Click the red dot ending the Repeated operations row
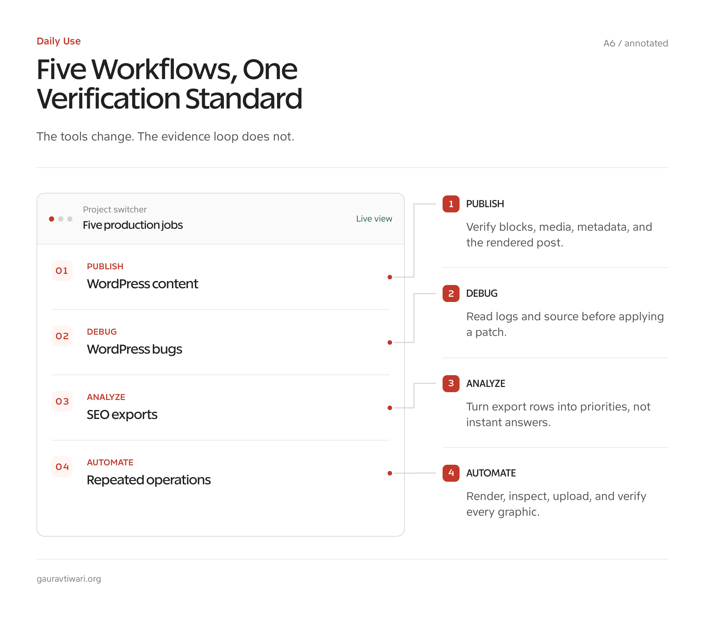 390,474
